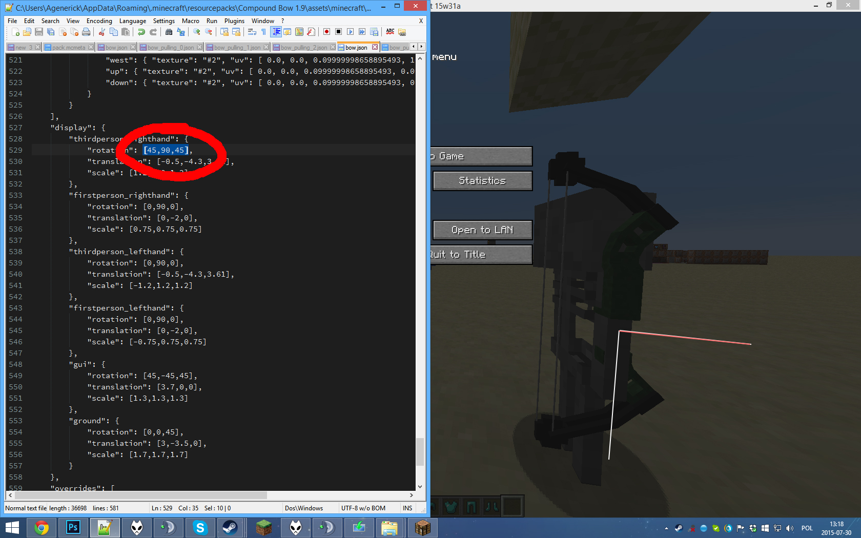861x538 pixels.
Task: Click the scroll down arrow in editor
Action: (420, 487)
